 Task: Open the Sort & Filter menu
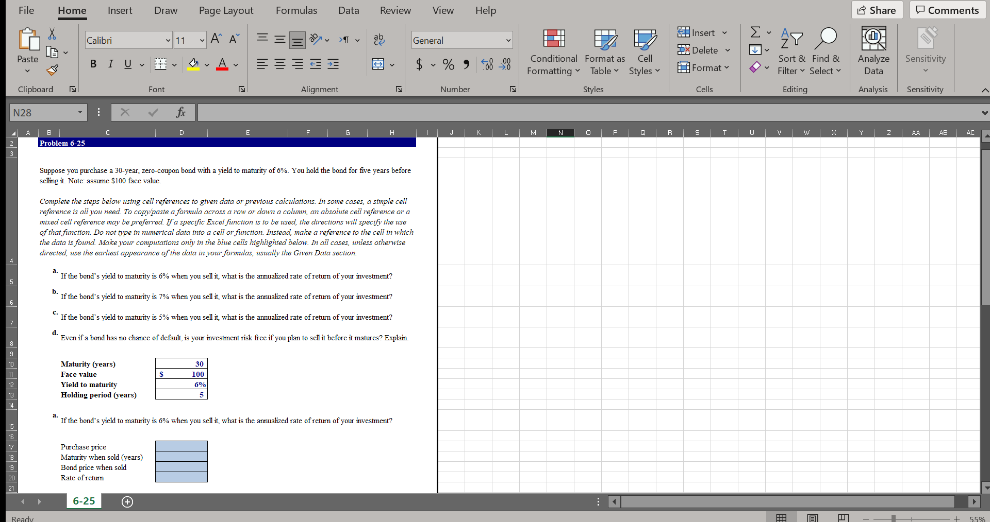792,51
